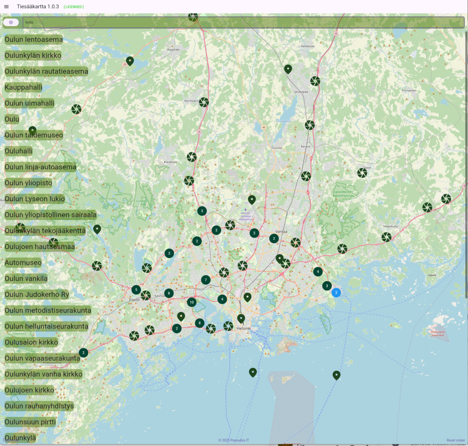Click the pin marker in the sea south of Helsinki

coord(253,372)
